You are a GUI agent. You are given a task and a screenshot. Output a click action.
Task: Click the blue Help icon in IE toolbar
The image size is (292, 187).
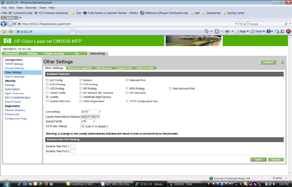pos(268,31)
